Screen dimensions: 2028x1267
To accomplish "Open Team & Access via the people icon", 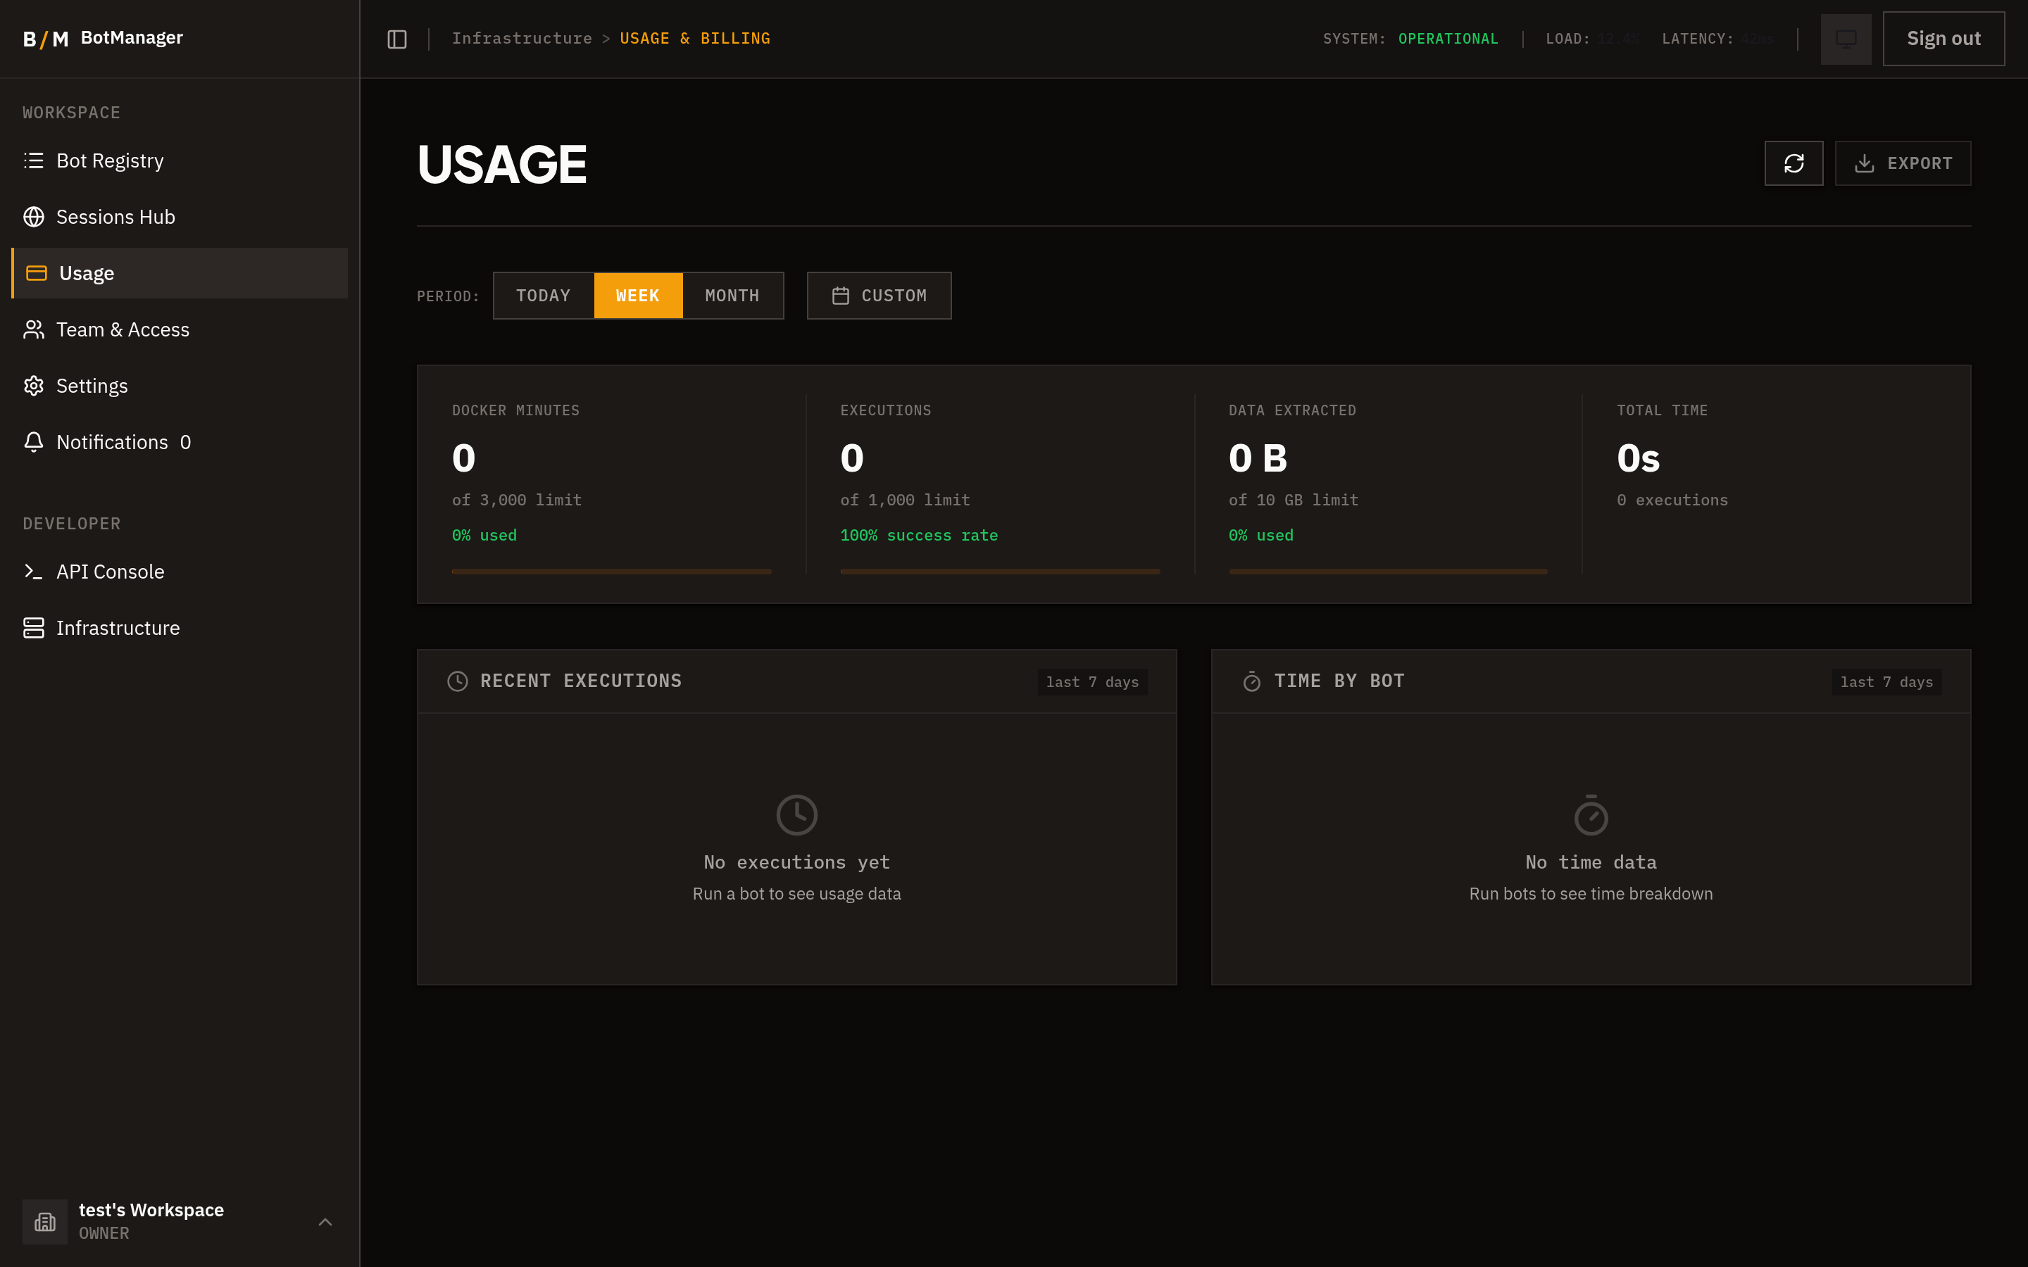I will point(34,329).
